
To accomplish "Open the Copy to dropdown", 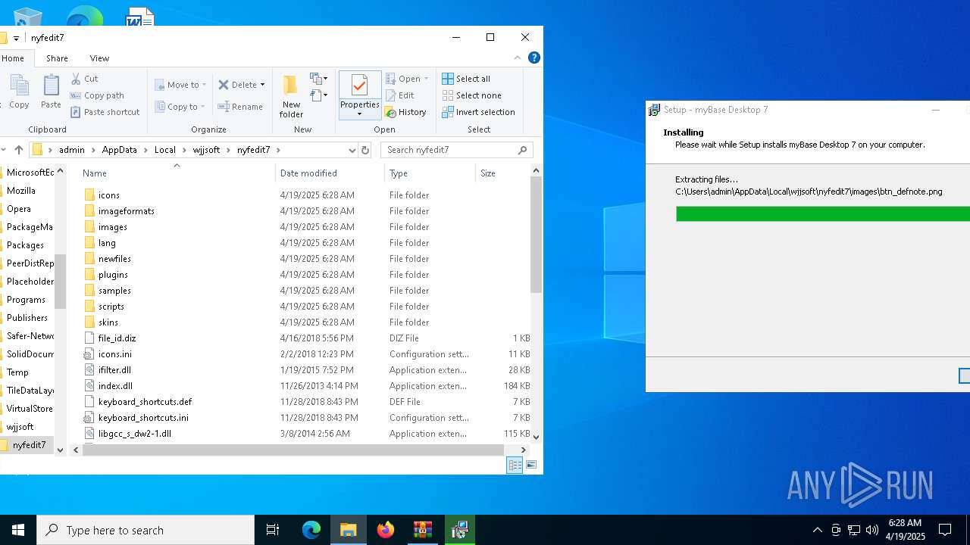I will [x=180, y=107].
